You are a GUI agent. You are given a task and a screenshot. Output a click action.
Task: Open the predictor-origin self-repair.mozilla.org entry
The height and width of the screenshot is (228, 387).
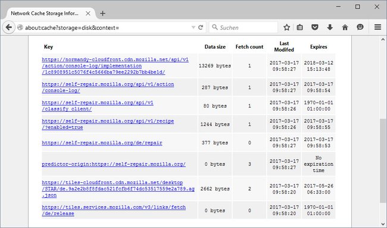[114, 164]
